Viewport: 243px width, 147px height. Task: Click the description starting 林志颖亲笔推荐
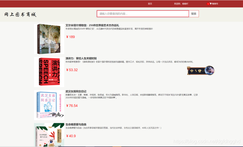(x=130, y=62)
